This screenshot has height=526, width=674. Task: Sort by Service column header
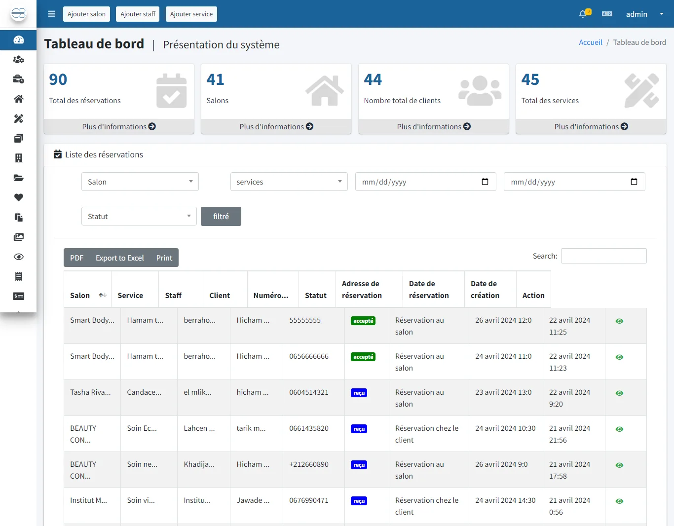tap(135, 289)
